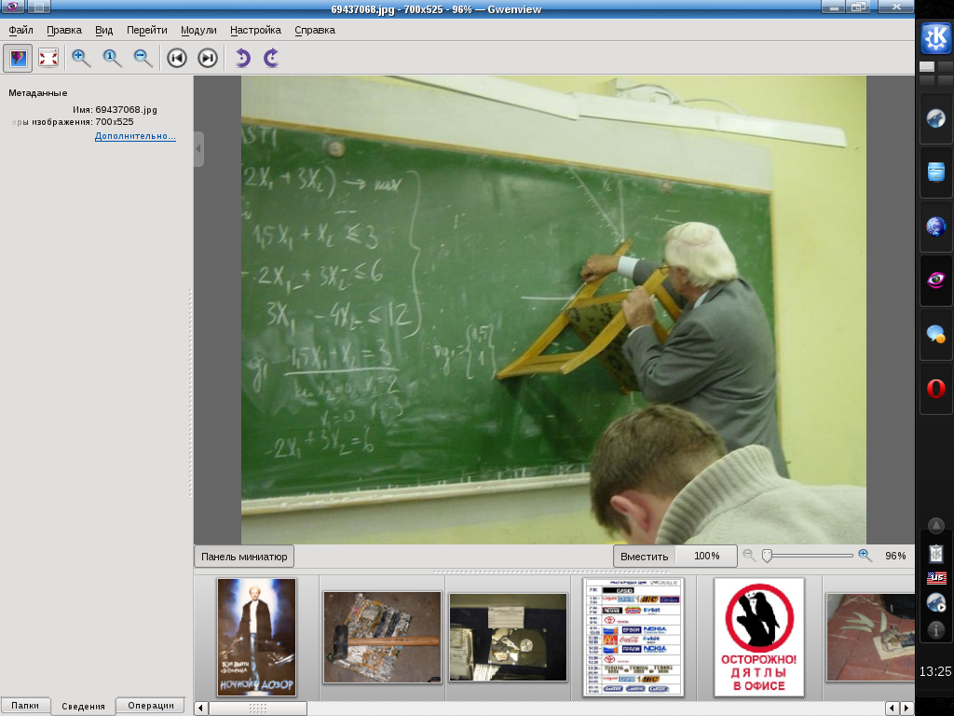Viewport: 954px width, 716px height.
Task: Open the Модули menu
Action: 198,30
